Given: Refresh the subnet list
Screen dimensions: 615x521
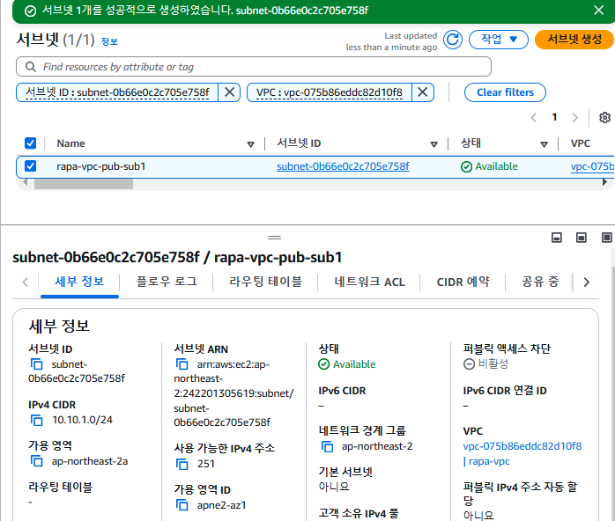Looking at the screenshot, I should [x=453, y=40].
